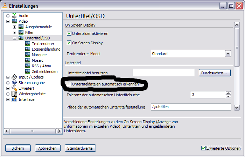
Task: Click the Untertiteldatei benutzen text field
Action: [x=164, y=73]
